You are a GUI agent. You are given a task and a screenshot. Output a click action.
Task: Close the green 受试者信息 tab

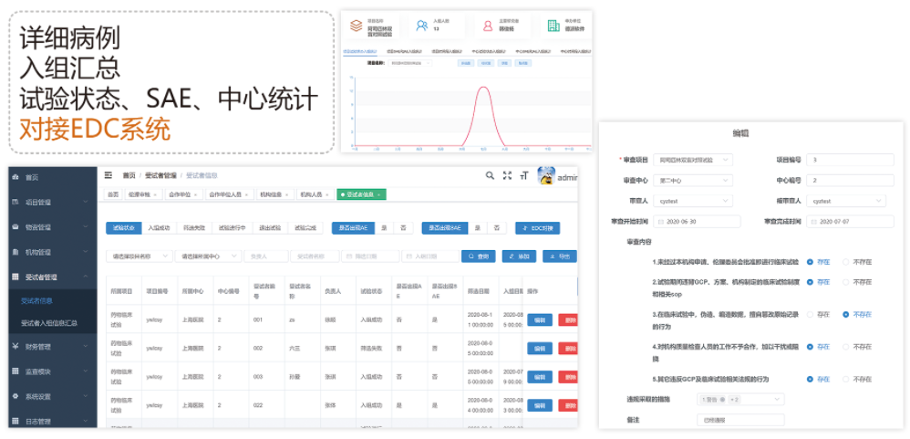pos(379,195)
